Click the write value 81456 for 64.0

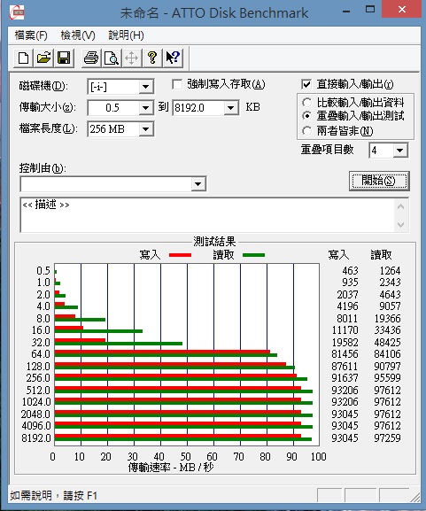[345, 354]
